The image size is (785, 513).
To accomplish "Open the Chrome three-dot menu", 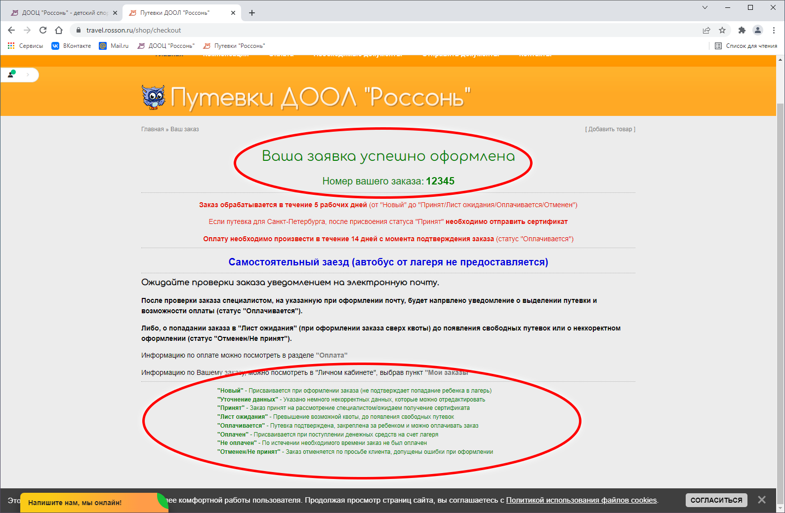I will point(774,30).
